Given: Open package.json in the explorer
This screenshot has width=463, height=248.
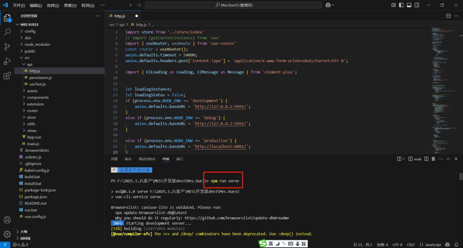Looking at the screenshot, I should [36, 197].
